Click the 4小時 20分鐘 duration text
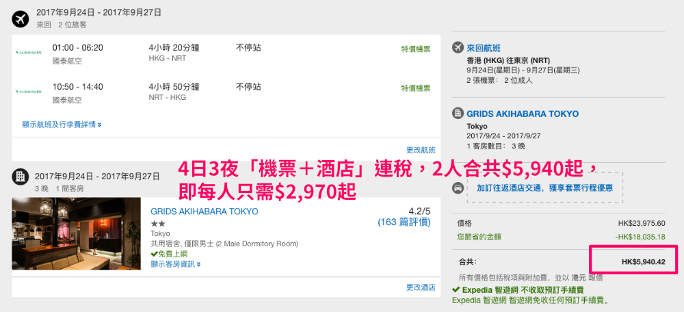 (x=174, y=48)
